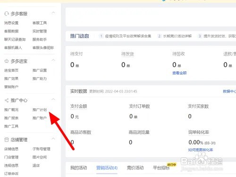Viewport: 236px width, 177px height.
Task: Open 推广工具 sidebar entry
Action: tap(11, 126)
